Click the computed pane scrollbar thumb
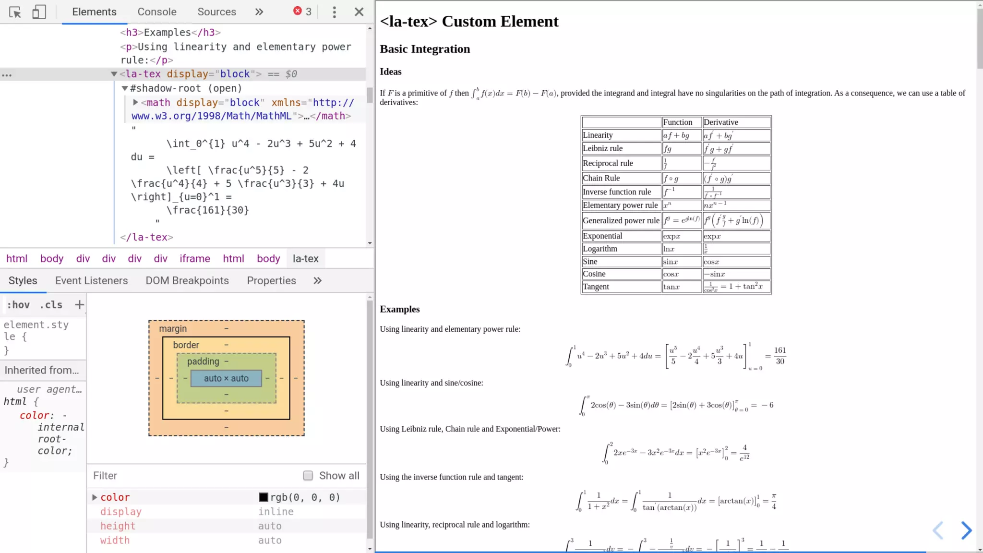 [x=370, y=420]
